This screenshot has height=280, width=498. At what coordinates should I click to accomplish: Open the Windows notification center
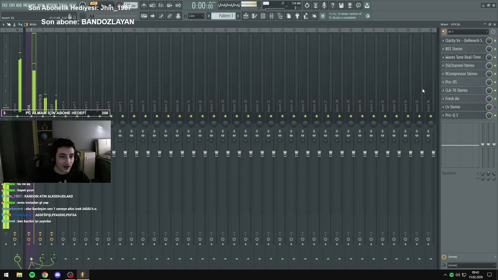(x=490, y=275)
